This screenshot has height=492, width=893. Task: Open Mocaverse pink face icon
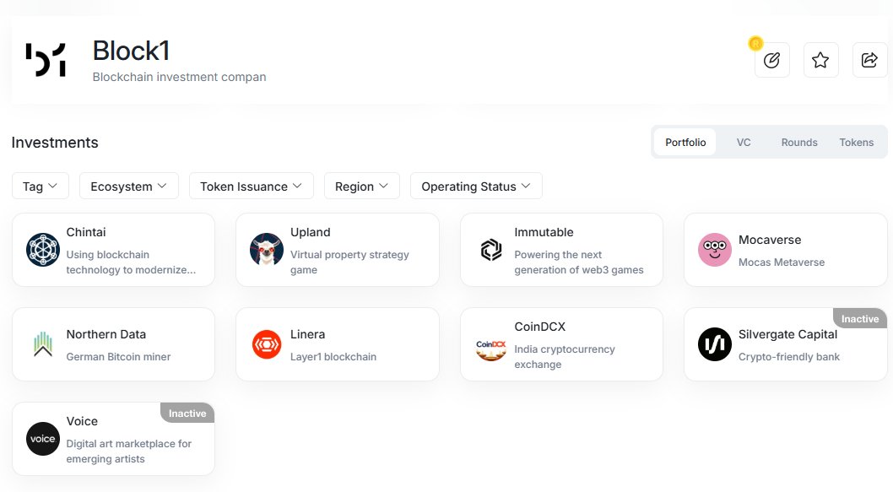[x=715, y=250]
